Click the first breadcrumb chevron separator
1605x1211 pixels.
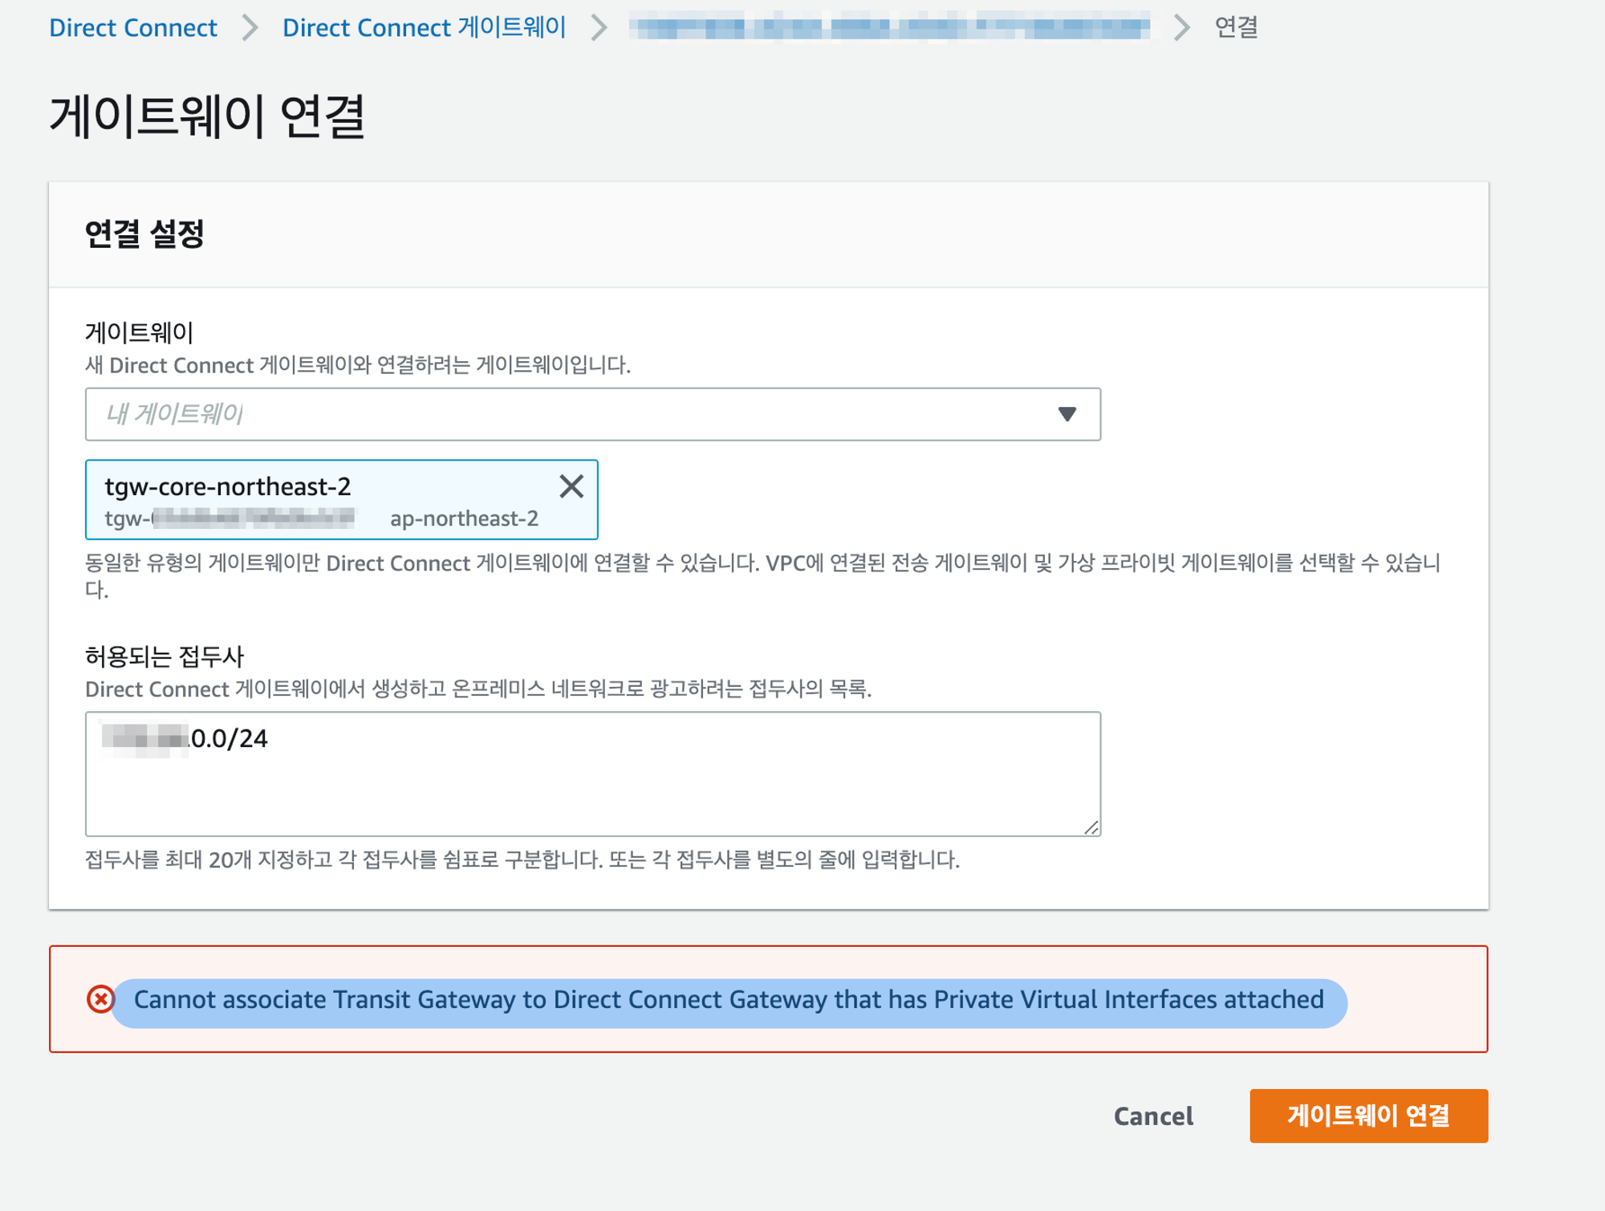point(250,28)
